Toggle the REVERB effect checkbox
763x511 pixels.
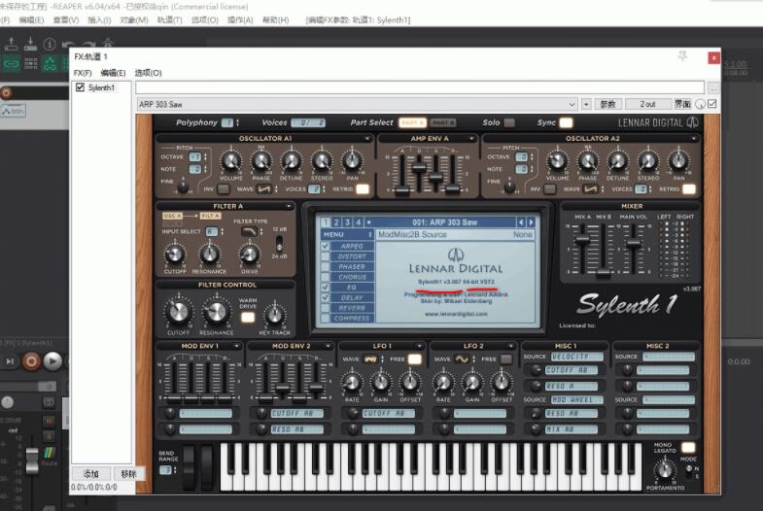pos(325,308)
